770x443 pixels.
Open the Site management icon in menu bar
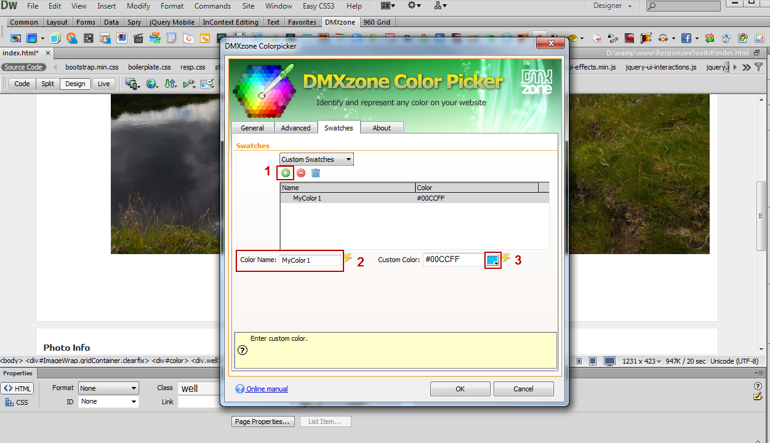[x=440, y=6]
